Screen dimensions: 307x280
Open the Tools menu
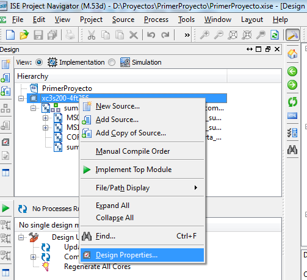click(x=186, y=20)
